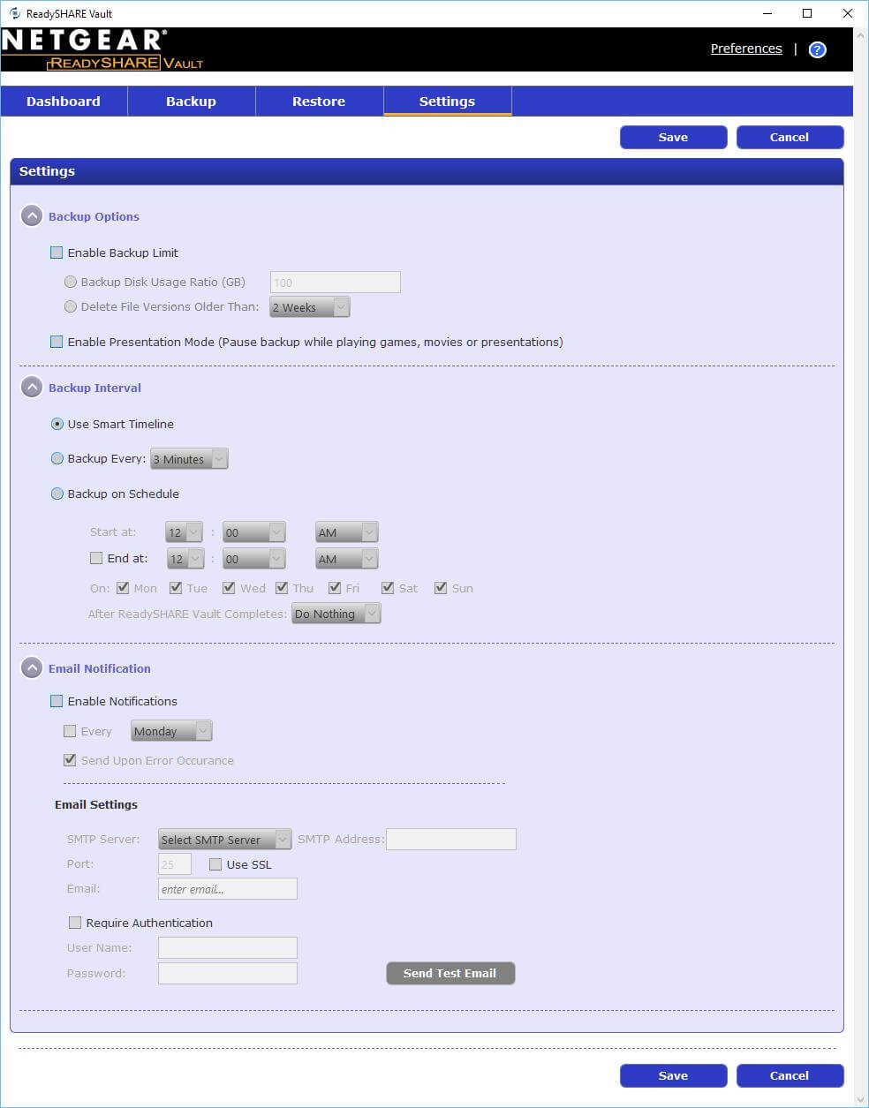869x1108 pixels.
Task: Expand the Select SMTP Server dropdown
Action: [x=224, y=840]
